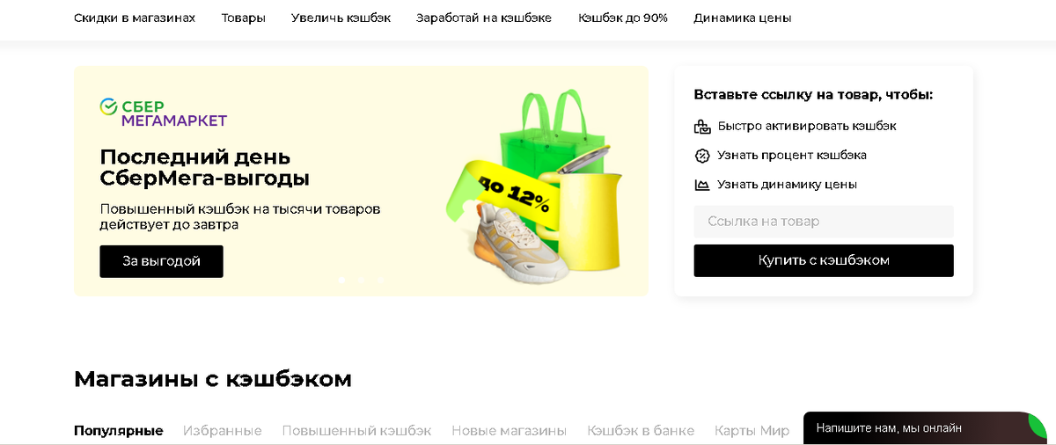Switch to 'Повышенный кэшбэк' tab

pos(356,431)
